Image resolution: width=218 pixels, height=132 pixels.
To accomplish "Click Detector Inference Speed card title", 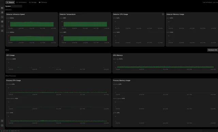I will (x=15, y=14).
